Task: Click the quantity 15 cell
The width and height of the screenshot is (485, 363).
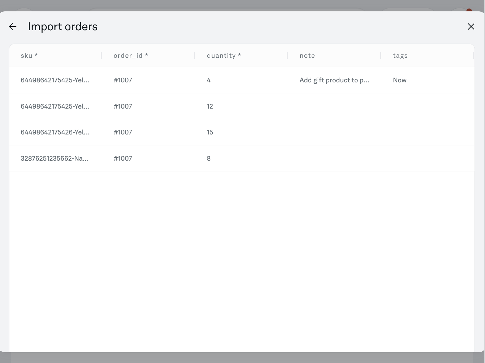Action: 210,132
